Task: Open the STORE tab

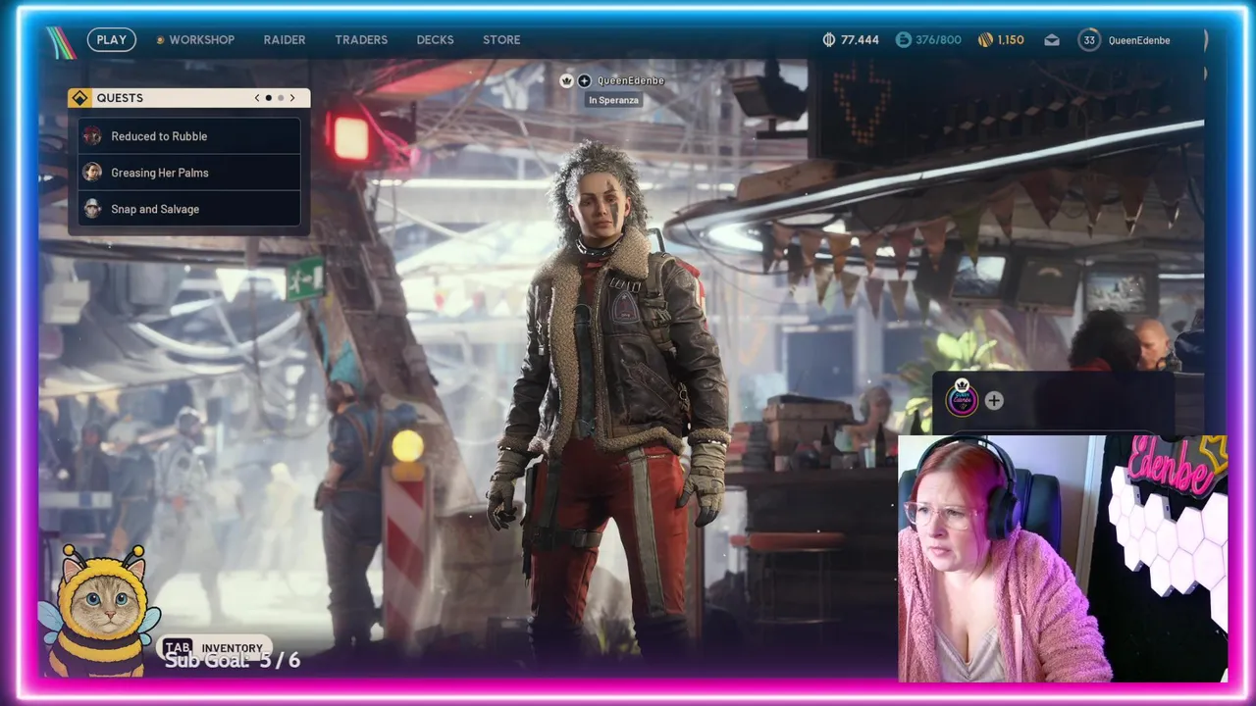Action: [x=501, y=40]
